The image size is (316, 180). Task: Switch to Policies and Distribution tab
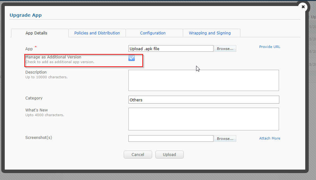(x=97, y=33)
